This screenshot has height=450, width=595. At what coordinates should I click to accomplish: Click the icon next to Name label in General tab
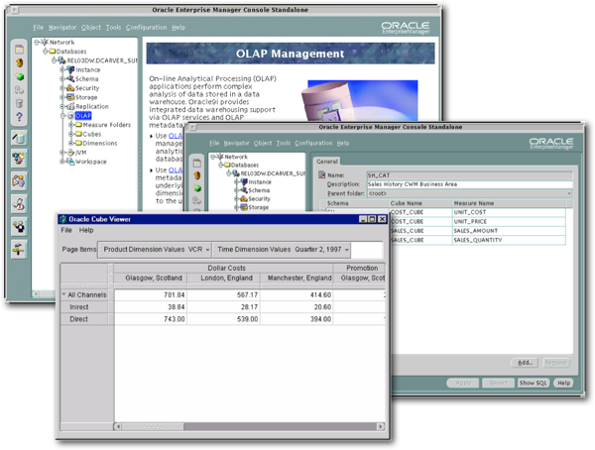321,174
